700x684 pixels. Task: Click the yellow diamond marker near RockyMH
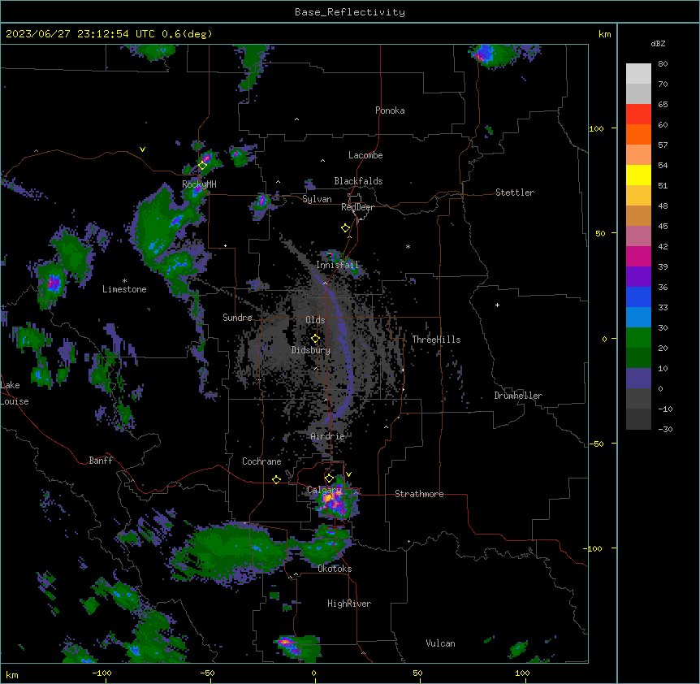tap(202, 166)
